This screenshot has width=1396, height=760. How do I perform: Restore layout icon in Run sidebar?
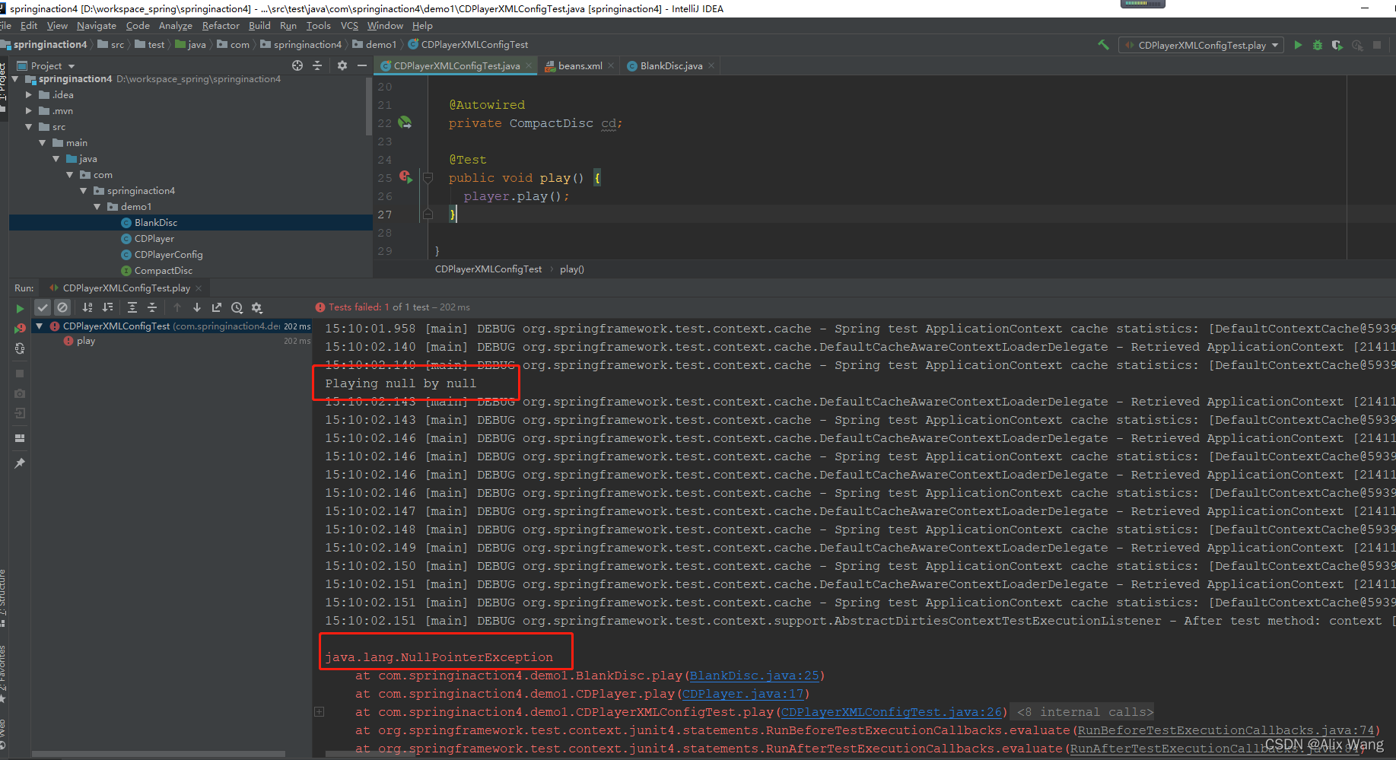(20, 438)
